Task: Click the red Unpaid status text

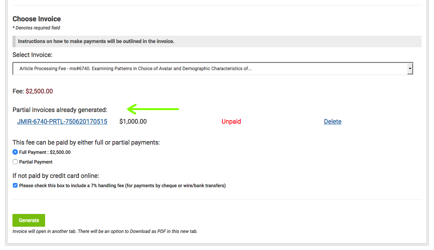Action: click(x=231, y=121)
